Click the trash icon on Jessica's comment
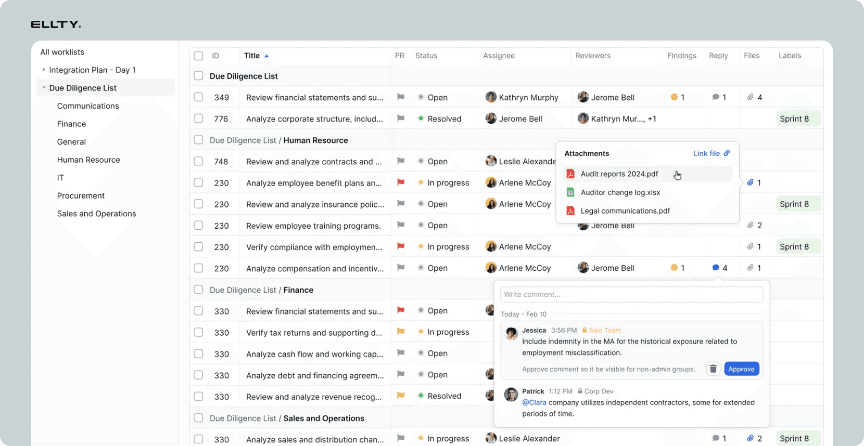The width and height of the screenshot is (864, 446). 713,369
